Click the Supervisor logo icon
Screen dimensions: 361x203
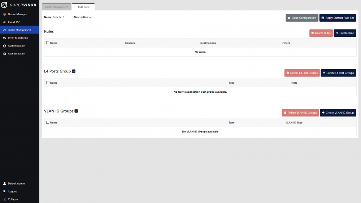pos(5,5)
